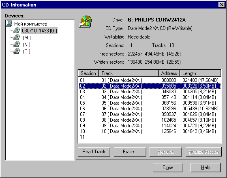227x178 pixels.
Task: Open the Erase... dialog
Action: (130, 152)
